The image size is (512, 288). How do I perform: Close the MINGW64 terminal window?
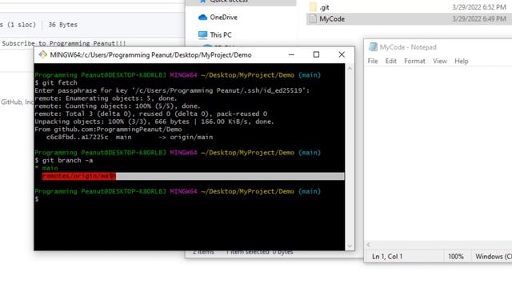[x=342, y=54]
